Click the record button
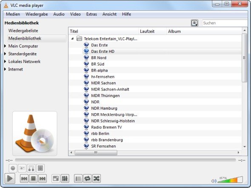 13,168
